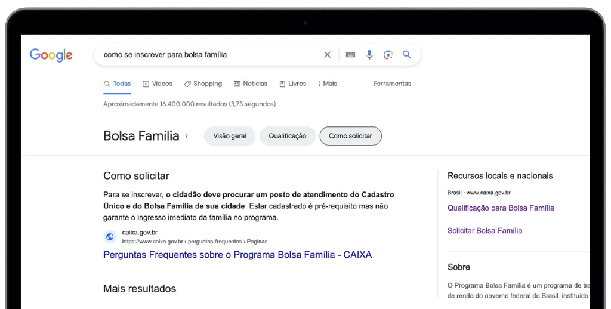
Task: Open the three-dot menu beside Bolsa Família
Action: (187, 136)
